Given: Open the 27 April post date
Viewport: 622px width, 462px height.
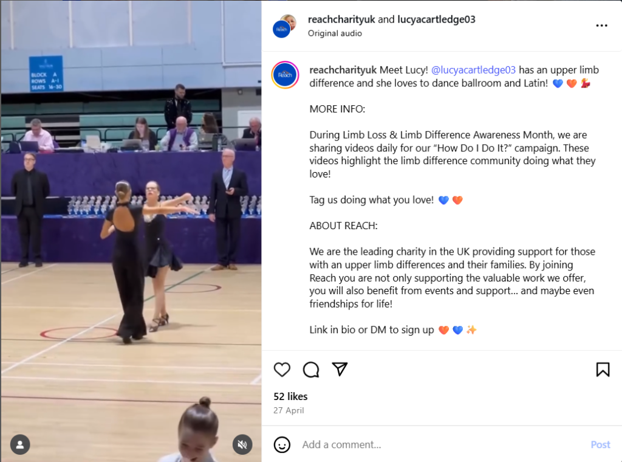Looking at the screenshot, I should tap(289, 410).
